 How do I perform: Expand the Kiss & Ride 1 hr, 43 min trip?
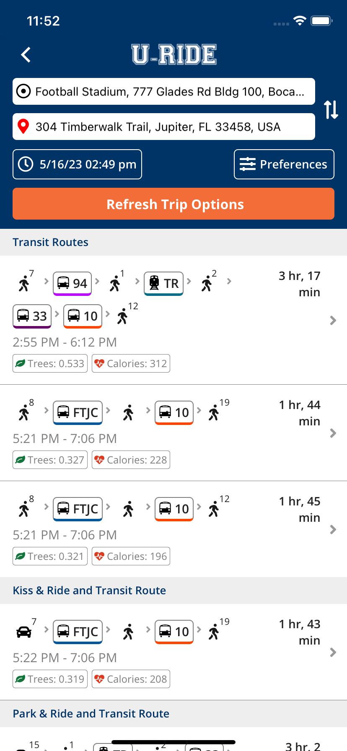[x=333, y=652]
